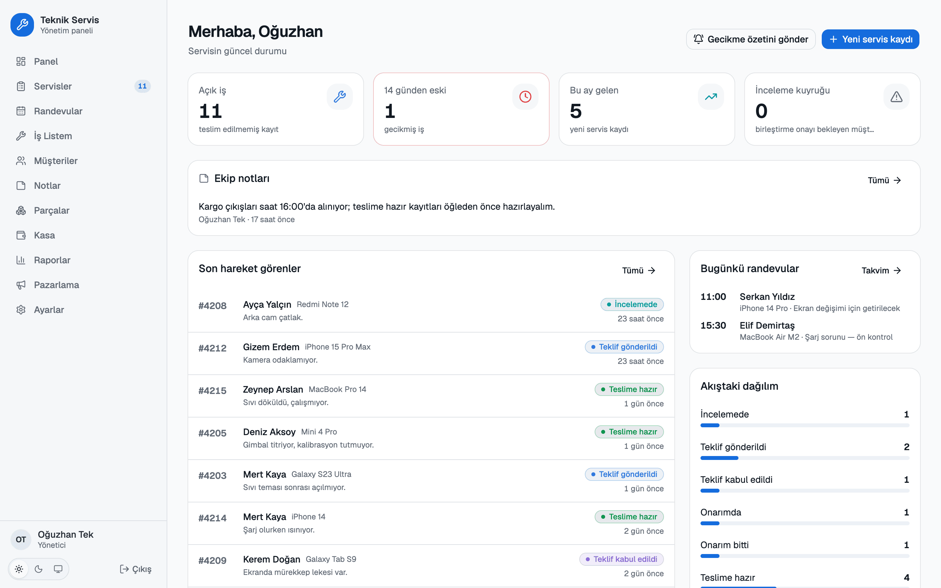Open service record #4205 Deniz Aksoy
The height and width of the screenshot is (588, 941).
click(x=431, y=438)
